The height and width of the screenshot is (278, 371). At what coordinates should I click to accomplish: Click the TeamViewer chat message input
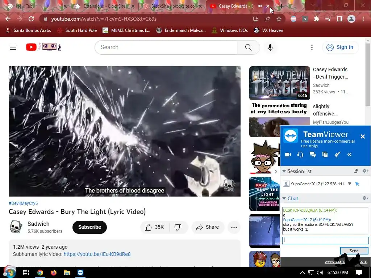[x=325, y=240]
